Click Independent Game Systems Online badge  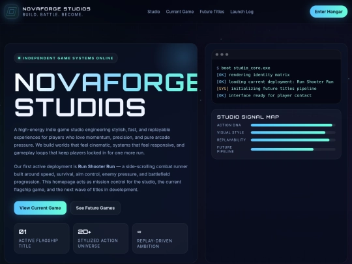66,58
